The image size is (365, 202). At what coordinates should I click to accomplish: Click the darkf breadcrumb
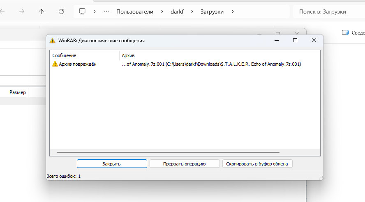point(177,11)
